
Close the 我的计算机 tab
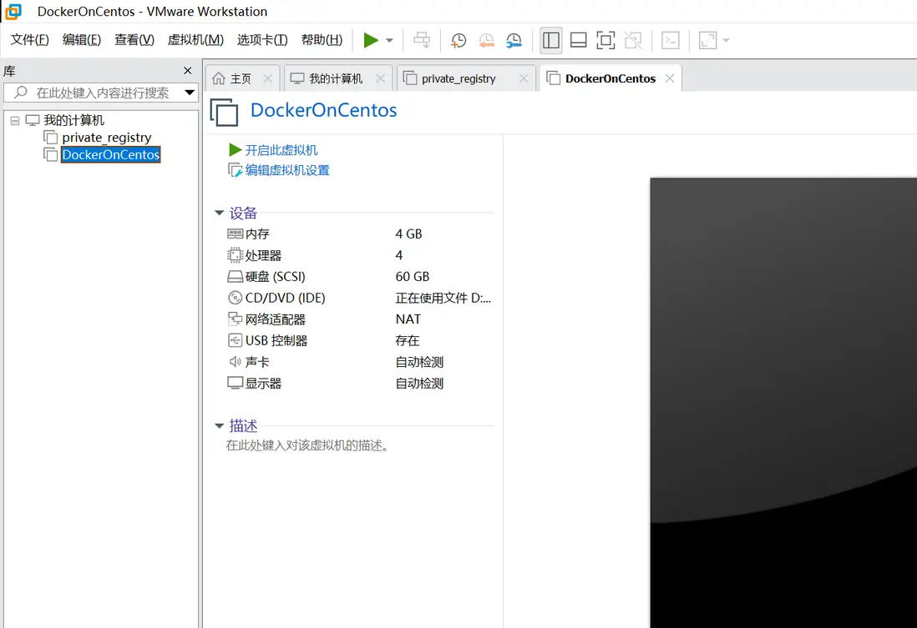click(381, 78)
